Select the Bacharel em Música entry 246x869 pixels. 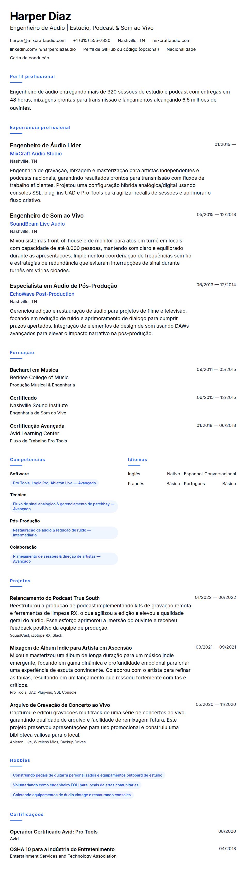(x=34, y=370)
